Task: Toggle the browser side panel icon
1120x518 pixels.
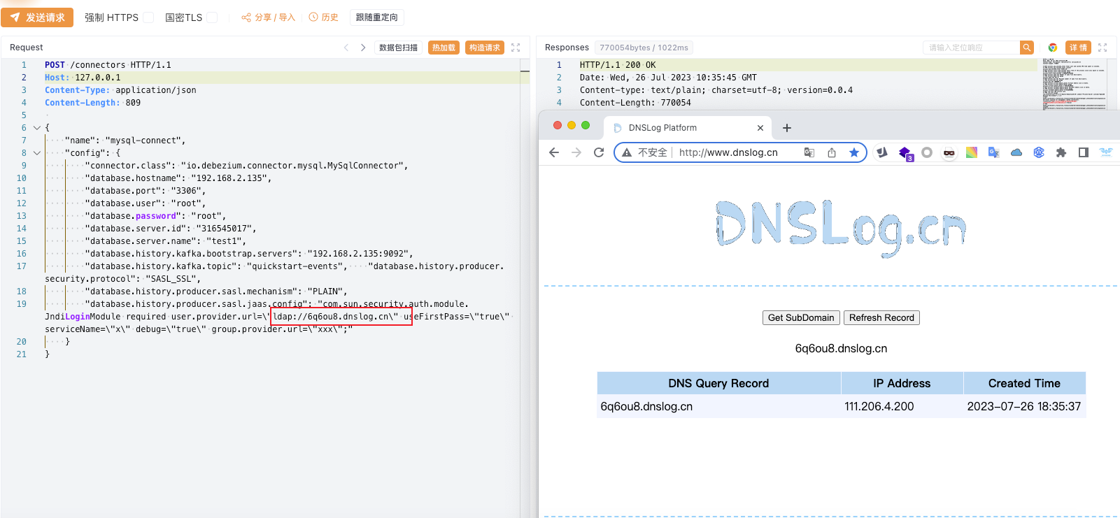Action: coord(1084,152)
